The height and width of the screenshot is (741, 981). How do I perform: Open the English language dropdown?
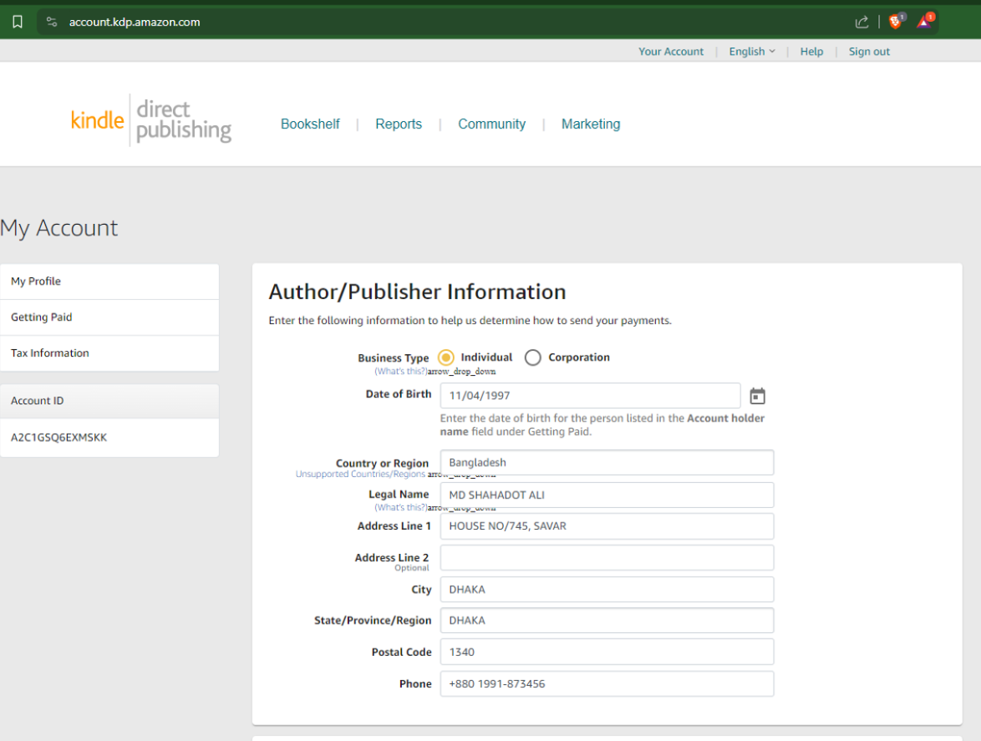(x=751, y=51)
